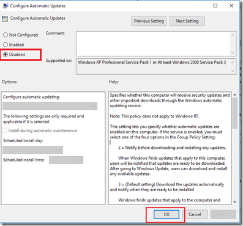Open the Configure automatic updating dropdown
The image size is (243, 226).
50,106
